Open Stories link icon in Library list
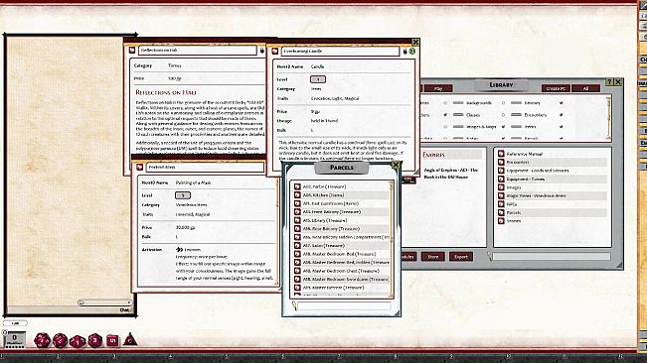This screenshot has height=363, width=647. [501, 221]
